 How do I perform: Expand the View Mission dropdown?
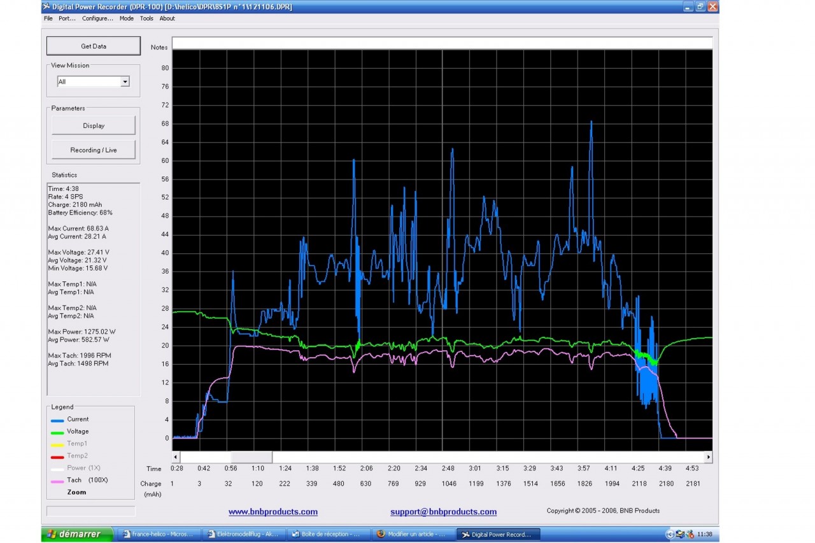point(125,81)
